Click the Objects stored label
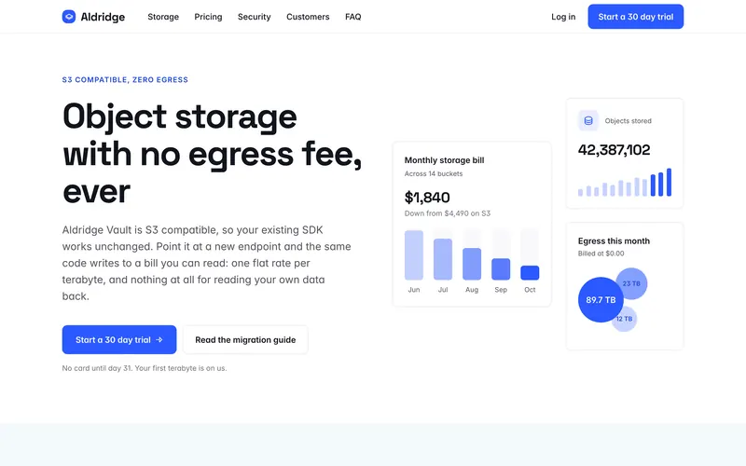 coord(628,121)
